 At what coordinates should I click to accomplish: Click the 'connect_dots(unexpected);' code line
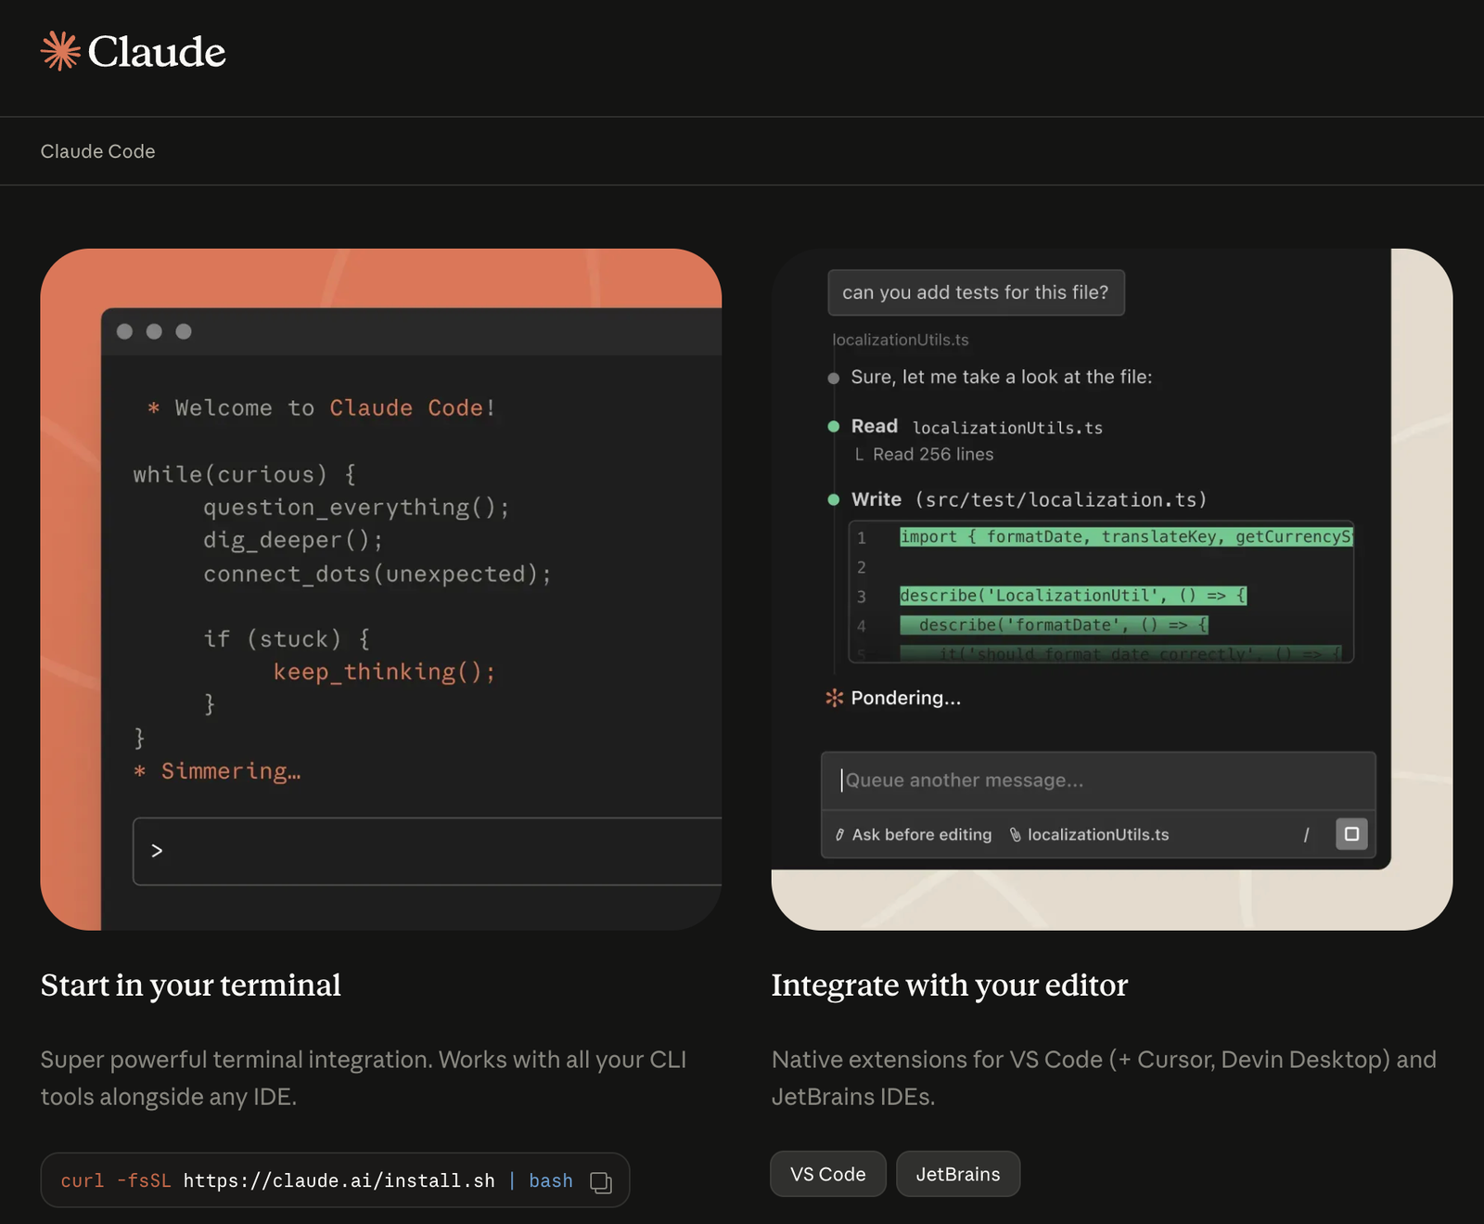coord(377,574)
